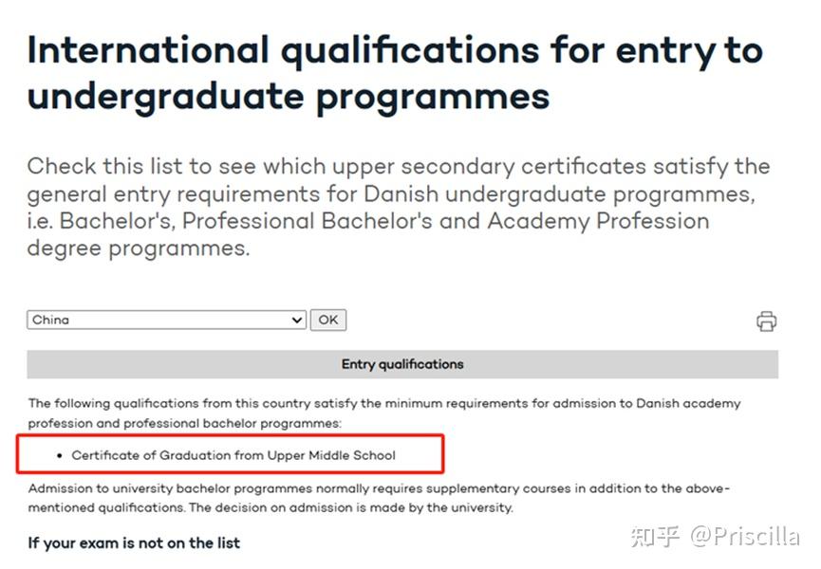
Task: Open the China country dropdown
Action: [x=166, y=321]
